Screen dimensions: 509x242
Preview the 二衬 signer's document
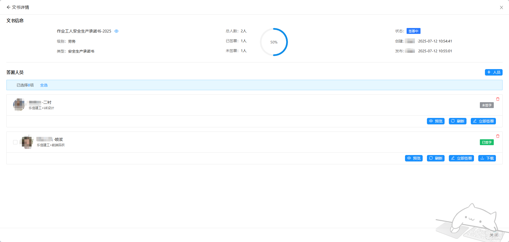[x=435, y=121]
